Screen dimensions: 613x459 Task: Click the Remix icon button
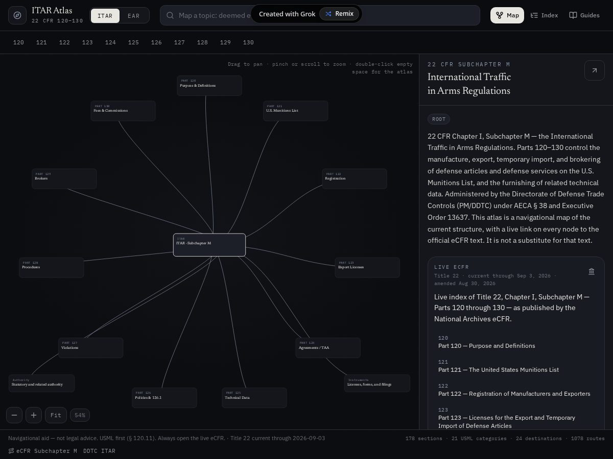click(340, 14)
